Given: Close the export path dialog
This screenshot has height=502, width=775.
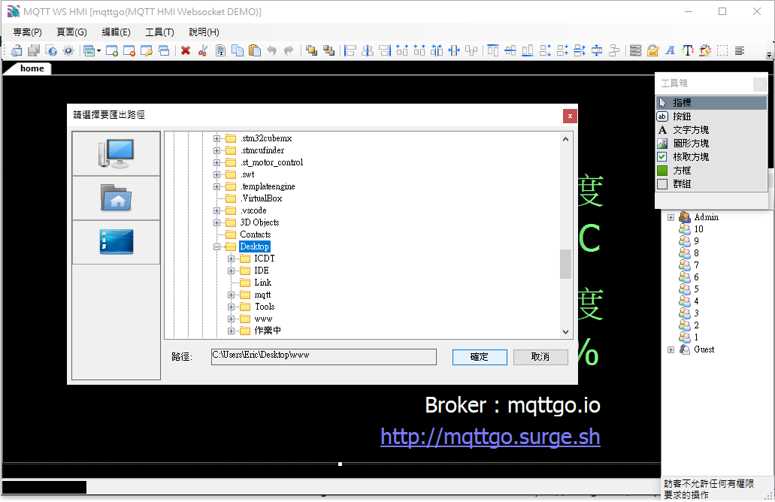Looking at the screenshot, I should pos(570,116).
